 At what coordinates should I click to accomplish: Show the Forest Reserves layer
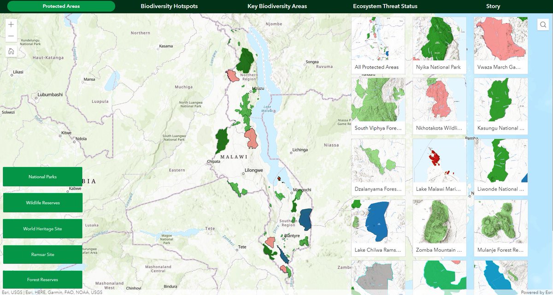click(x=42, y=279)
